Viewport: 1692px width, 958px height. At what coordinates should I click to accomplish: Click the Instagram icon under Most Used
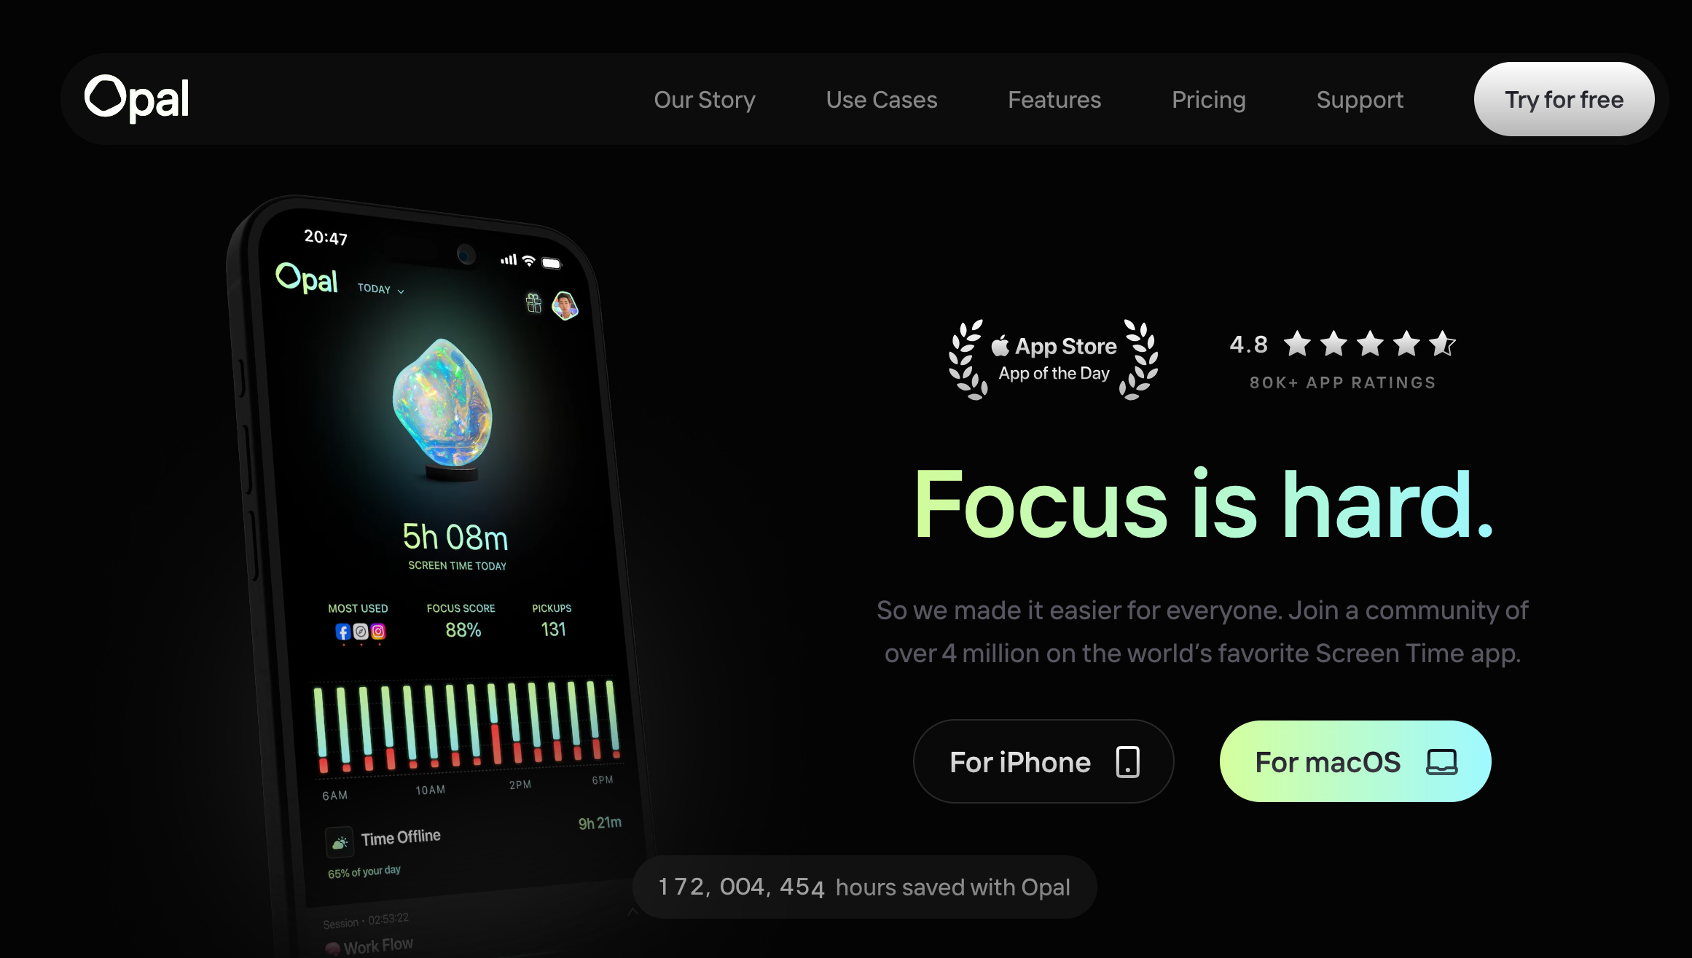(x=378, y=632)
